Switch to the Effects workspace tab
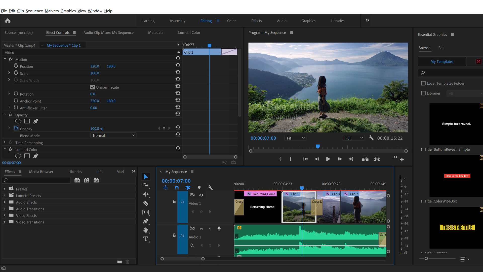 click(x=256, y=21)
